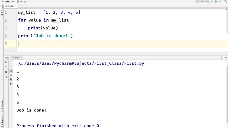Rerun First from the Run panel

coord(6,62)
